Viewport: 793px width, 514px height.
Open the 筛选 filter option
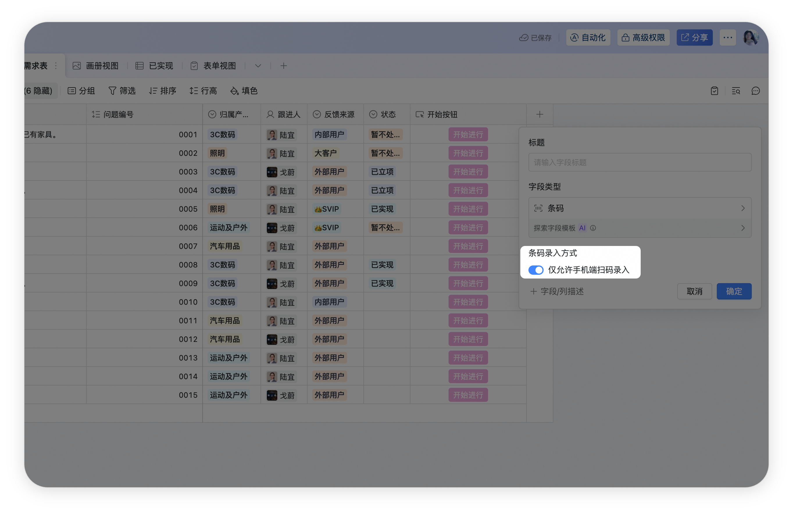pos(122,91)
